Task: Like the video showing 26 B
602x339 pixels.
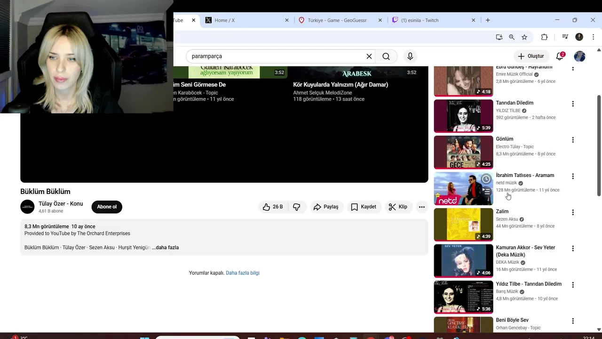Action: [273, 207]
